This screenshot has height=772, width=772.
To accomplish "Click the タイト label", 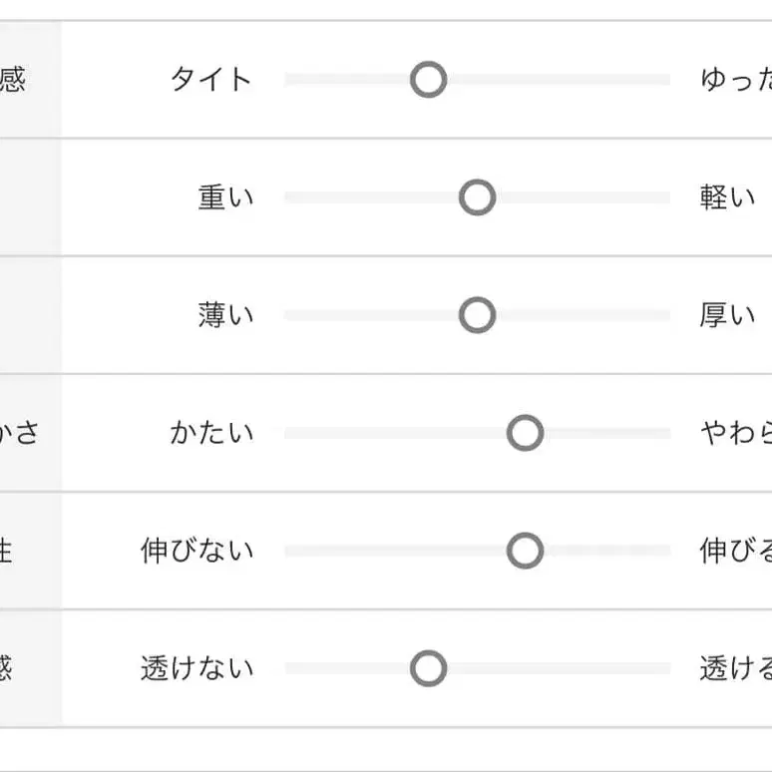I will point(211,80).
